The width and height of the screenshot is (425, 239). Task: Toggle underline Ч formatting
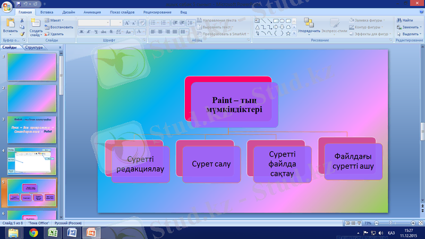96,32
